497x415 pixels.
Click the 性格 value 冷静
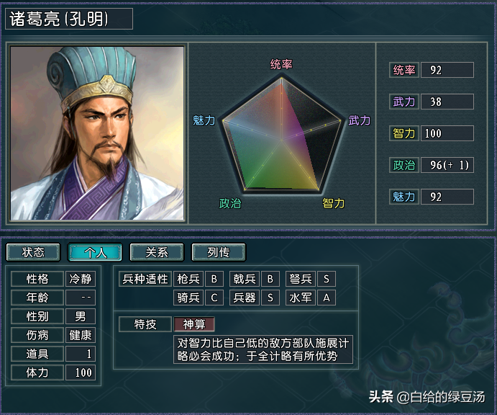(80, 279)
